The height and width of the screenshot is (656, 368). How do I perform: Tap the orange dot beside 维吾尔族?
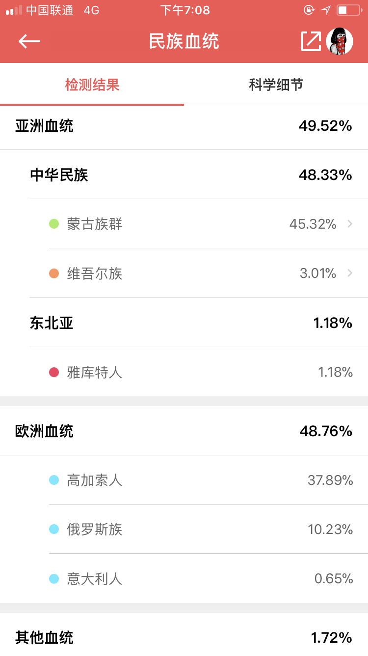54,273
